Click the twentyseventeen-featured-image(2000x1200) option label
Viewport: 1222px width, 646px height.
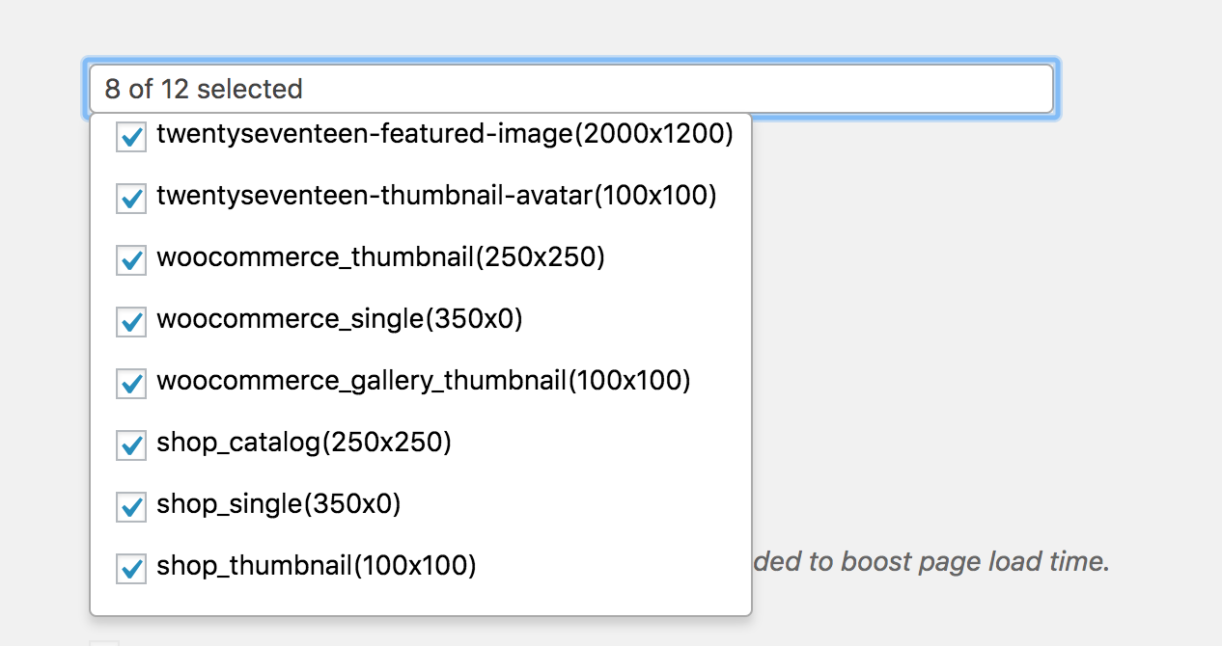pyautogui.click(x=445, y=135)
